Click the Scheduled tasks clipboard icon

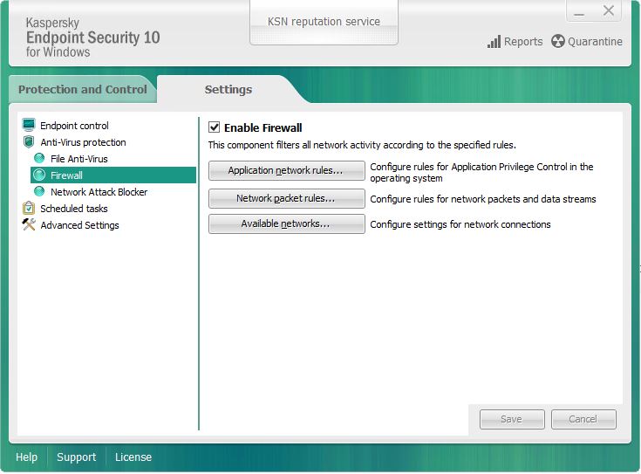29,209
